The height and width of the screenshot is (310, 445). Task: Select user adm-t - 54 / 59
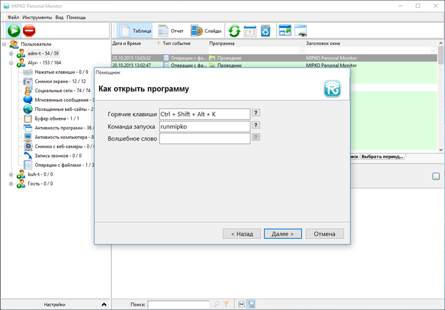click(x=43, y=53)
